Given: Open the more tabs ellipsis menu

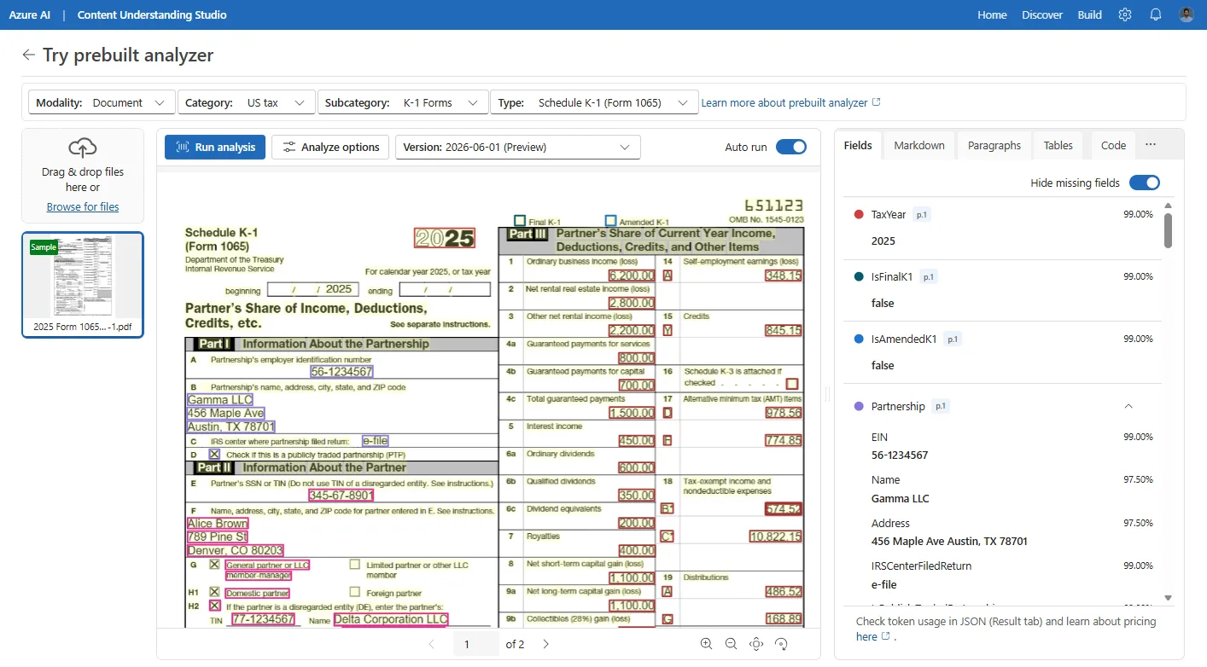Looking at the screenshot, I should [1151, 145].
